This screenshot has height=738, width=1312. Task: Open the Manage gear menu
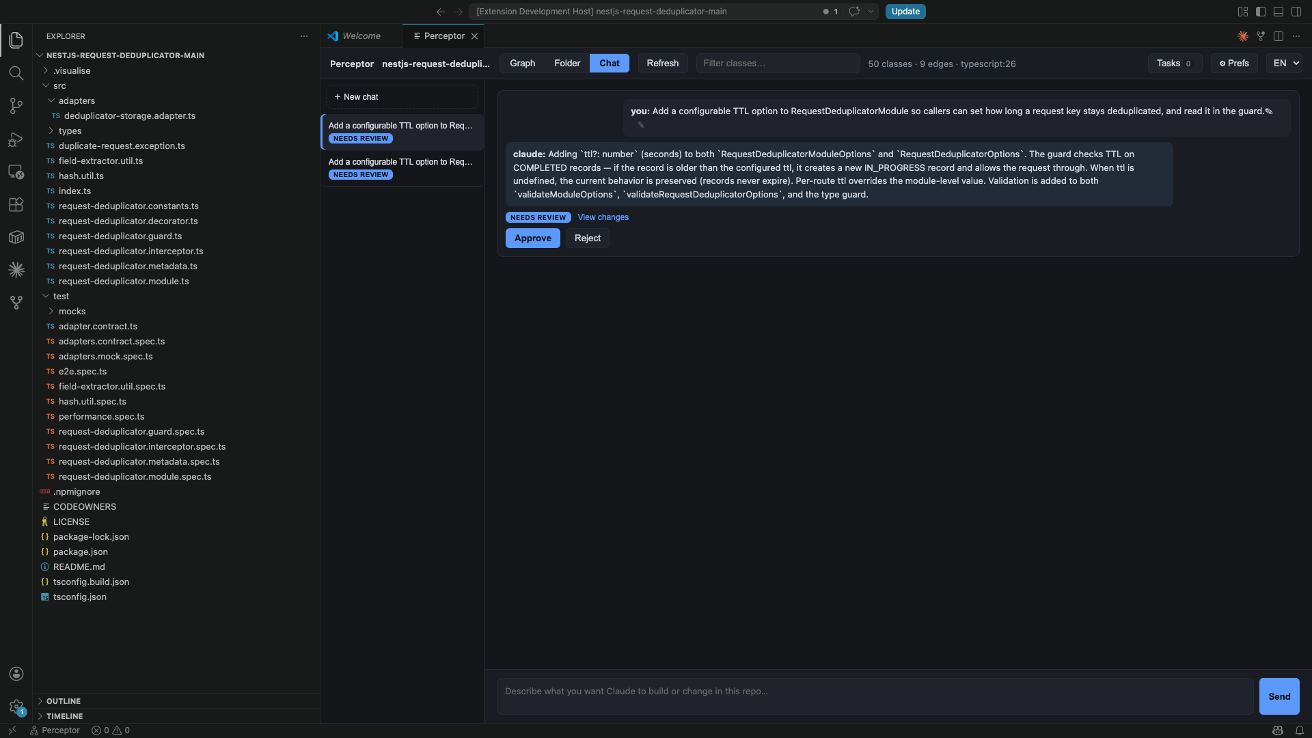click(16, 707)
